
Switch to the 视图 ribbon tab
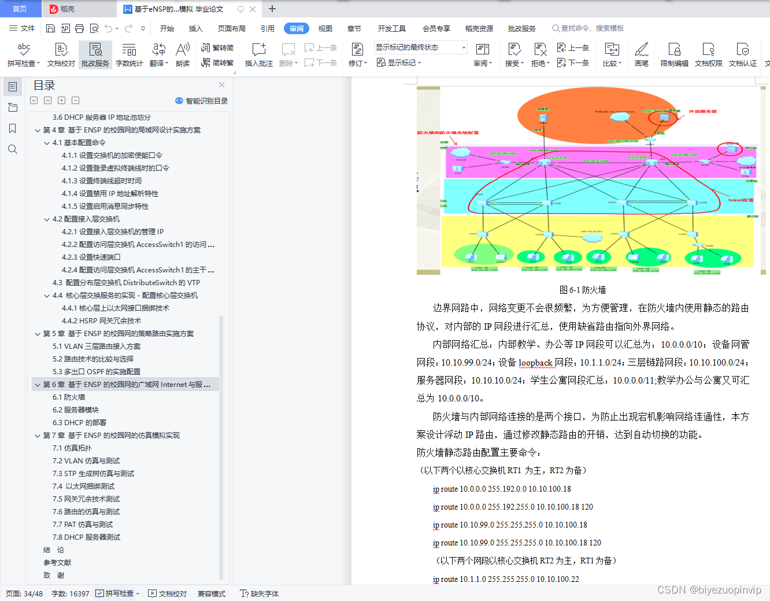click(x=325, y=28)
